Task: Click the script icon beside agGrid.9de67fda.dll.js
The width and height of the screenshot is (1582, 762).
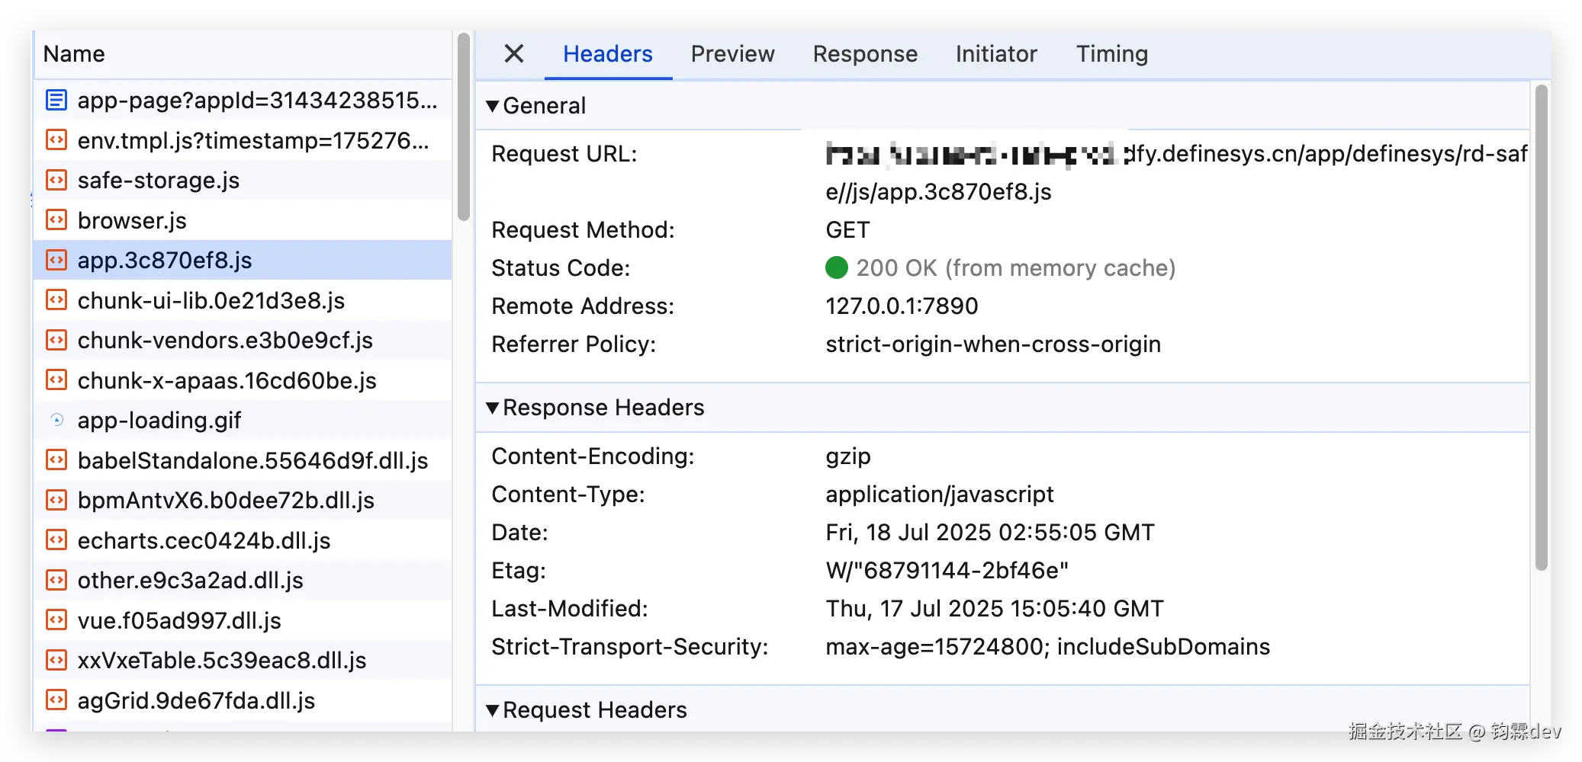Action: click(56, 700)
